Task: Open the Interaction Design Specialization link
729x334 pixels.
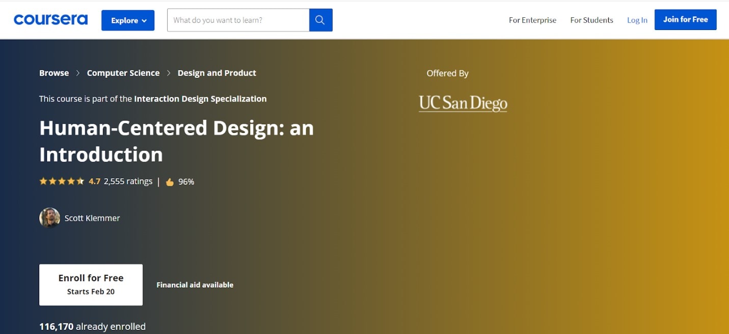Action: click(x=200, y=99)
